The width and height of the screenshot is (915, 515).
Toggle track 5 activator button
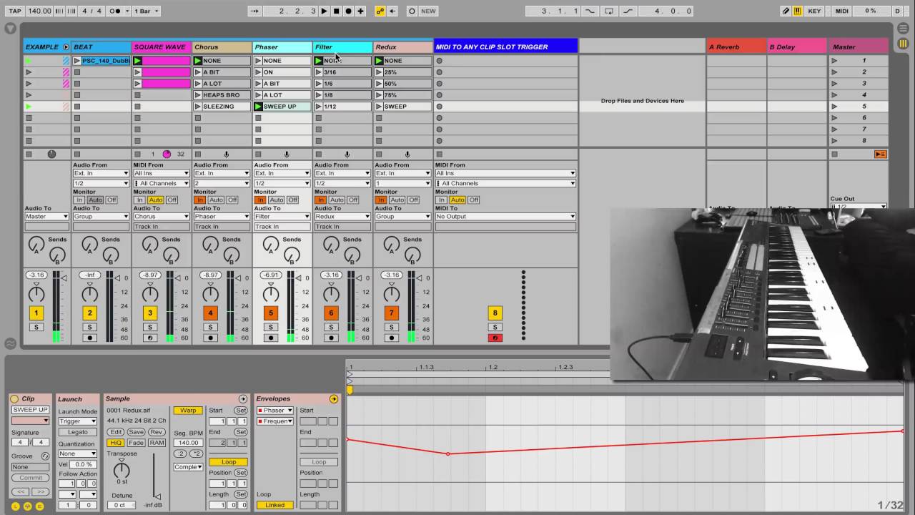coord(270,313)
